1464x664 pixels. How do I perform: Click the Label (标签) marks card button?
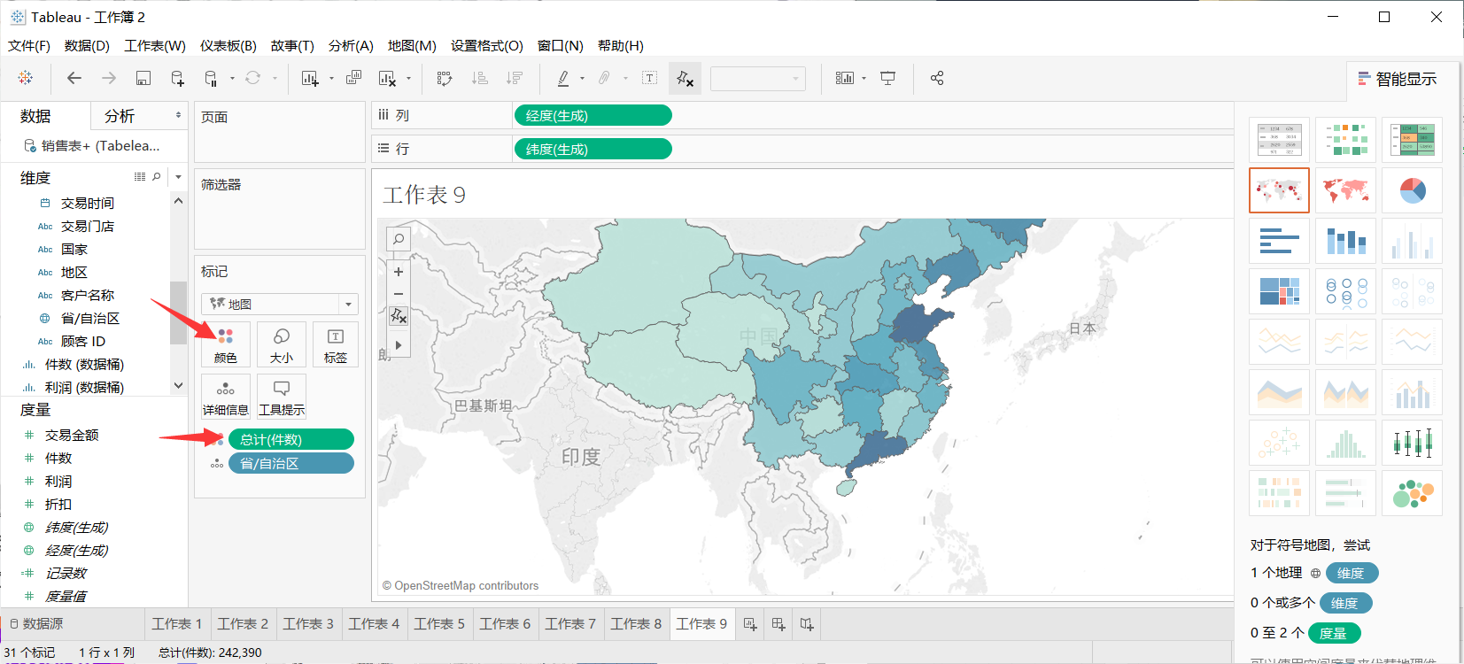coord(336,344)
